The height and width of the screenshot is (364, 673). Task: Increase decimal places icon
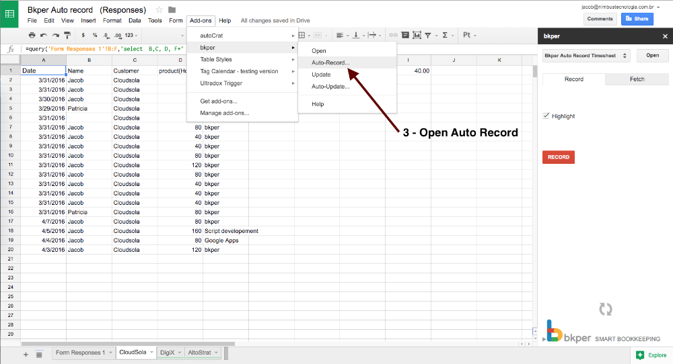pyautogui.click(x=118, y=36)
